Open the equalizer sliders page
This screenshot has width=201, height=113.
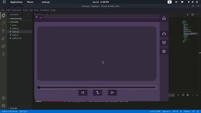click(164, 42)
